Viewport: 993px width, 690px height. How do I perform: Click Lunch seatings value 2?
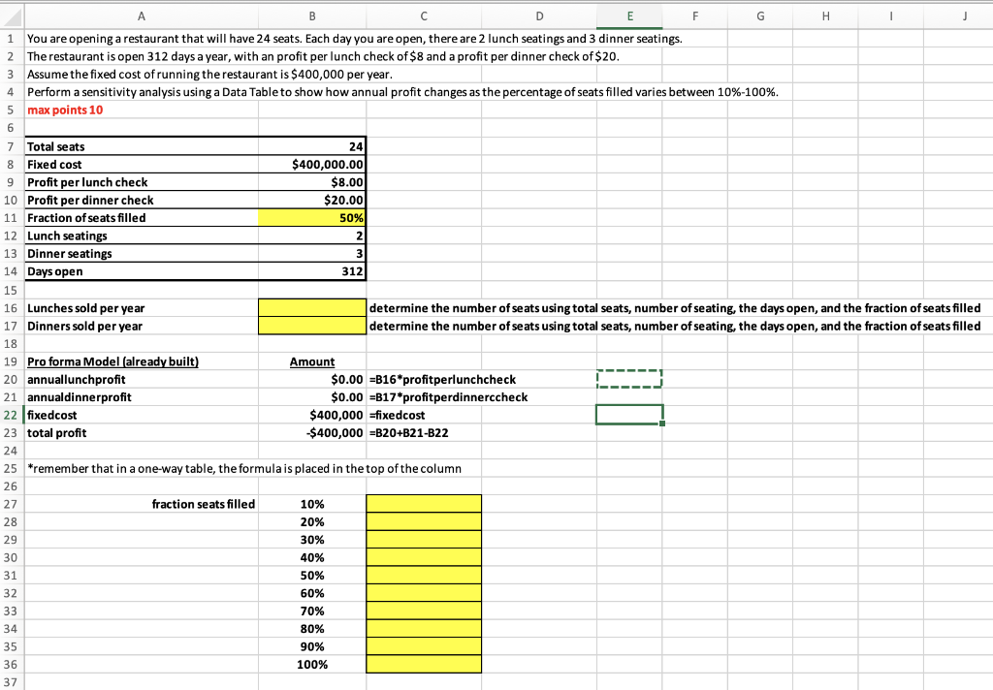click(312, 235)
